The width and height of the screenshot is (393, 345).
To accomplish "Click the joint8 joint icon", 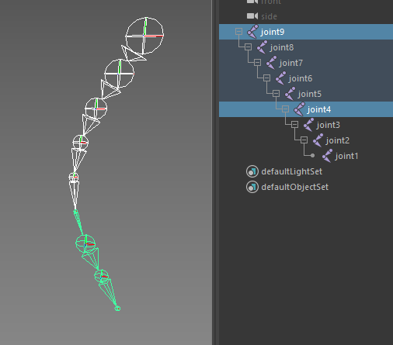I will 262,47.
